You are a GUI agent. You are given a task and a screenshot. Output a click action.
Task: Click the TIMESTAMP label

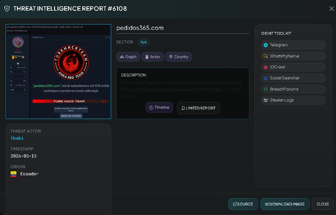(22, 149)
